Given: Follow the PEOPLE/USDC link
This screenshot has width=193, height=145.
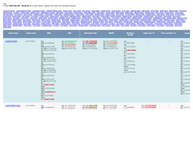Looking at the screenshot, I should coord(170,20).
